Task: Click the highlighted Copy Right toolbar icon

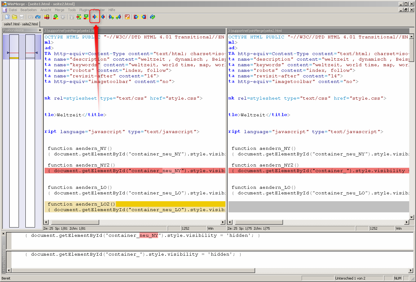Action: pos(95,17)
